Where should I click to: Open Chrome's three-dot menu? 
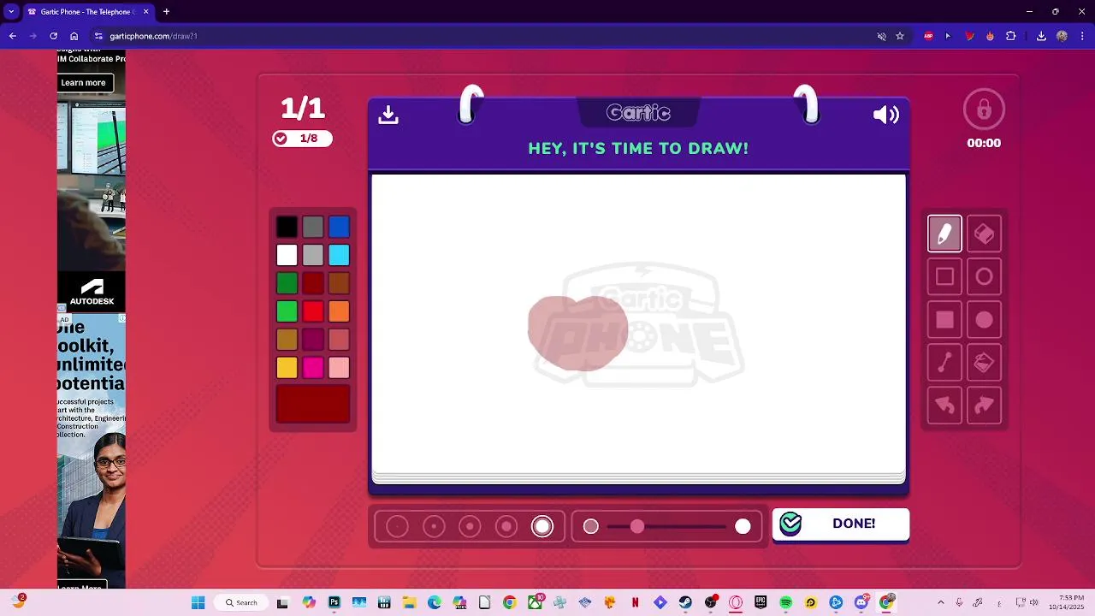coord(1081,36)
